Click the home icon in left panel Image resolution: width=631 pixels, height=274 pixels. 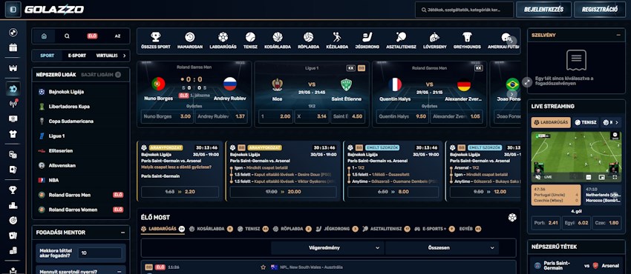(44, 36)
